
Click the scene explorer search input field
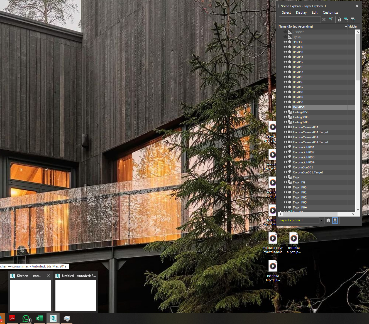(x=300, y=19)
